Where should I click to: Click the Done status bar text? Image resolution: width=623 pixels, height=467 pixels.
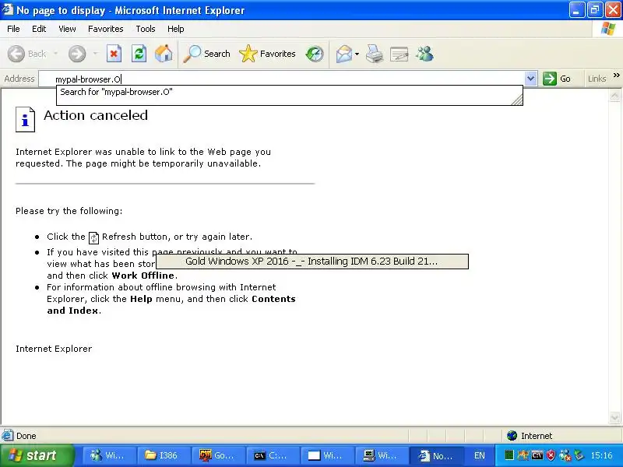(26, 436)
